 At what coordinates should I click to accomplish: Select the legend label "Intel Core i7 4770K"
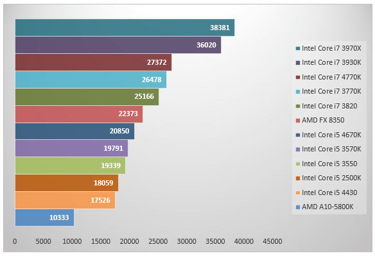331,77
